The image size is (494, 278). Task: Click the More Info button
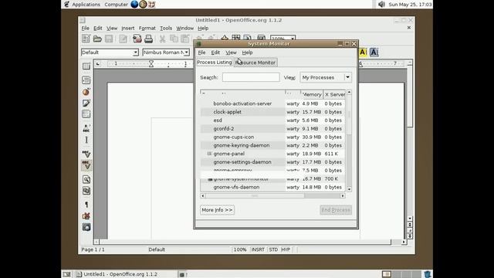(x=217, y=210)
